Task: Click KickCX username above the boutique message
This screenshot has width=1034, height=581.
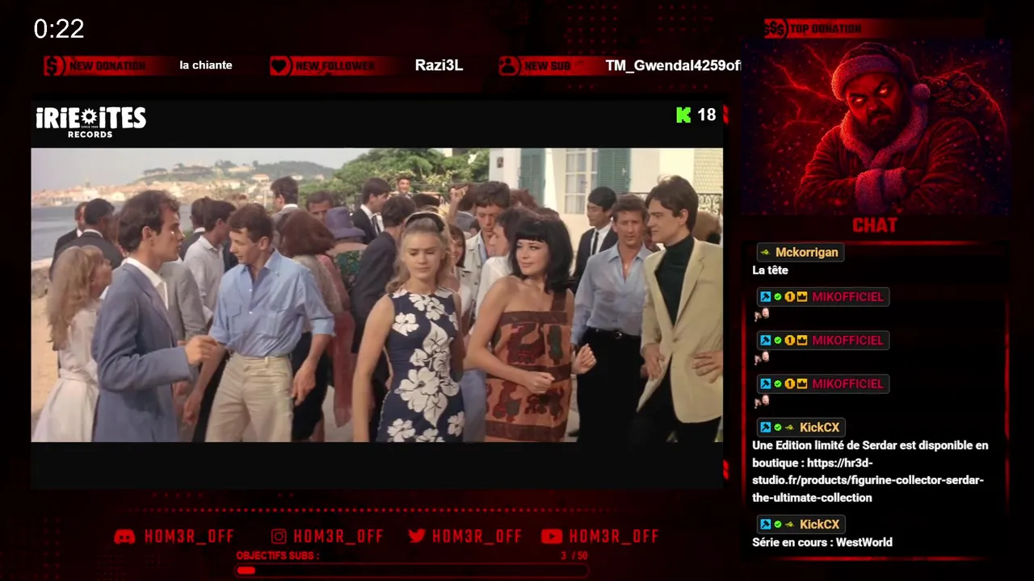Action: coord(819,428)
